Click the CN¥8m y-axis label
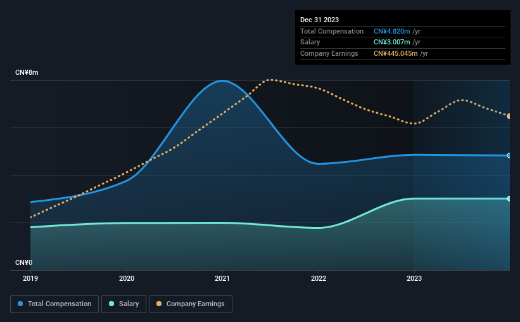Screen dimensions: 520x322 27,73
